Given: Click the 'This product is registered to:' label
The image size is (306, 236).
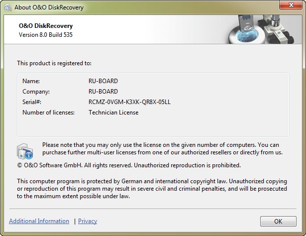Looking at the screenshot, I should (54, 63).
